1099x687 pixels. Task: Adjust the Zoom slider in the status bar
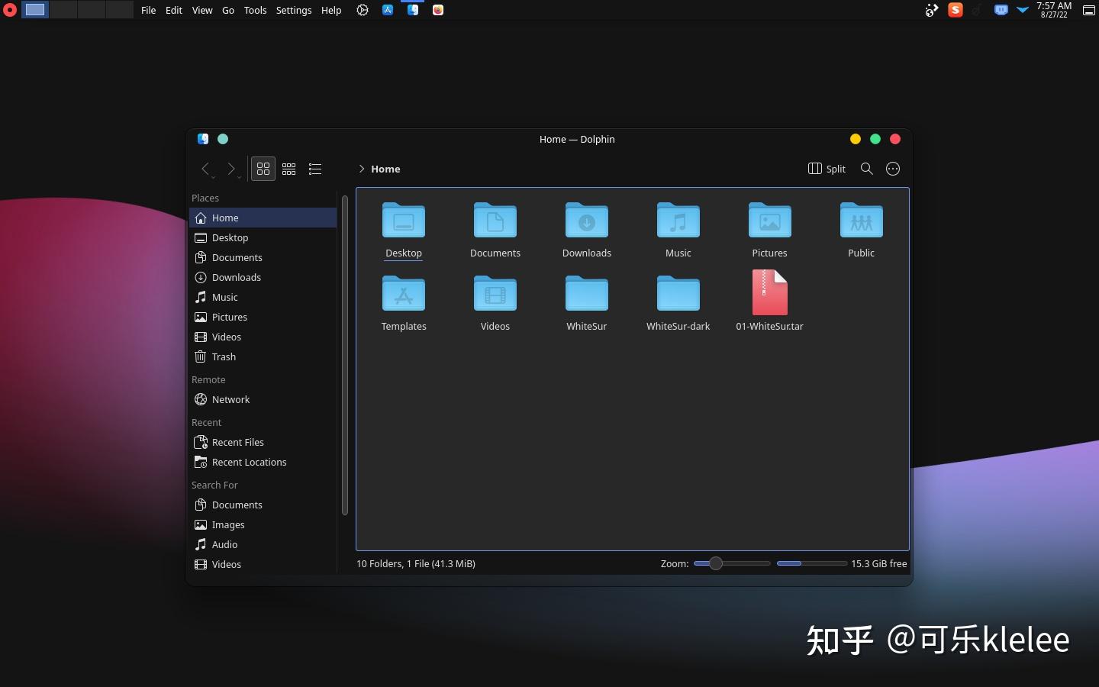pyautogui.click(x=715, y=563)
